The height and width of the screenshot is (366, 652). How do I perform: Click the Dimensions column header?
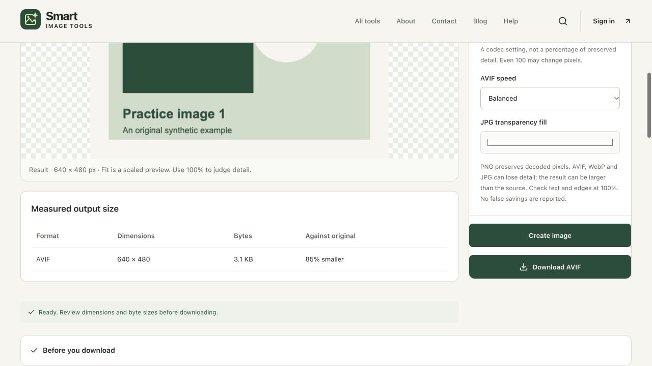point(136,236)
